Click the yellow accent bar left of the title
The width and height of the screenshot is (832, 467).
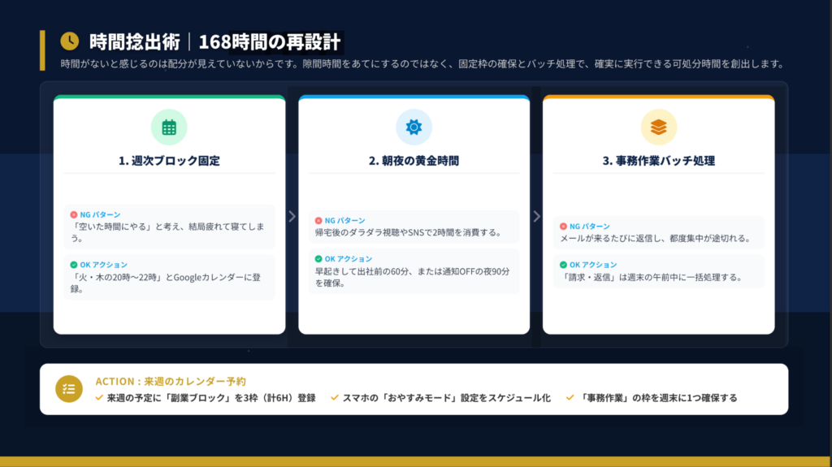[42, 50]
